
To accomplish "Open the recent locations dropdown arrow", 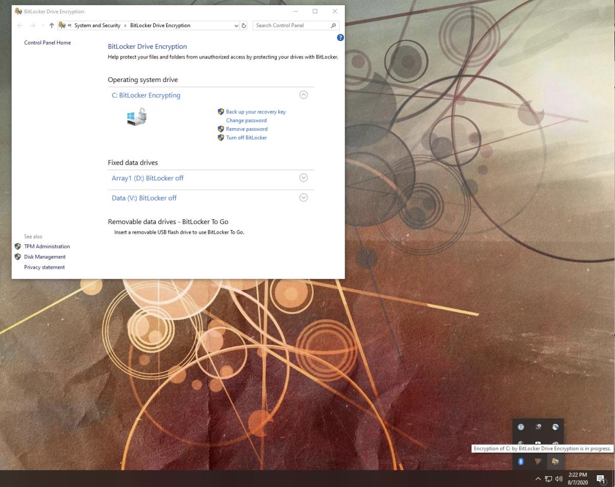I will click(x=43, y=25).
